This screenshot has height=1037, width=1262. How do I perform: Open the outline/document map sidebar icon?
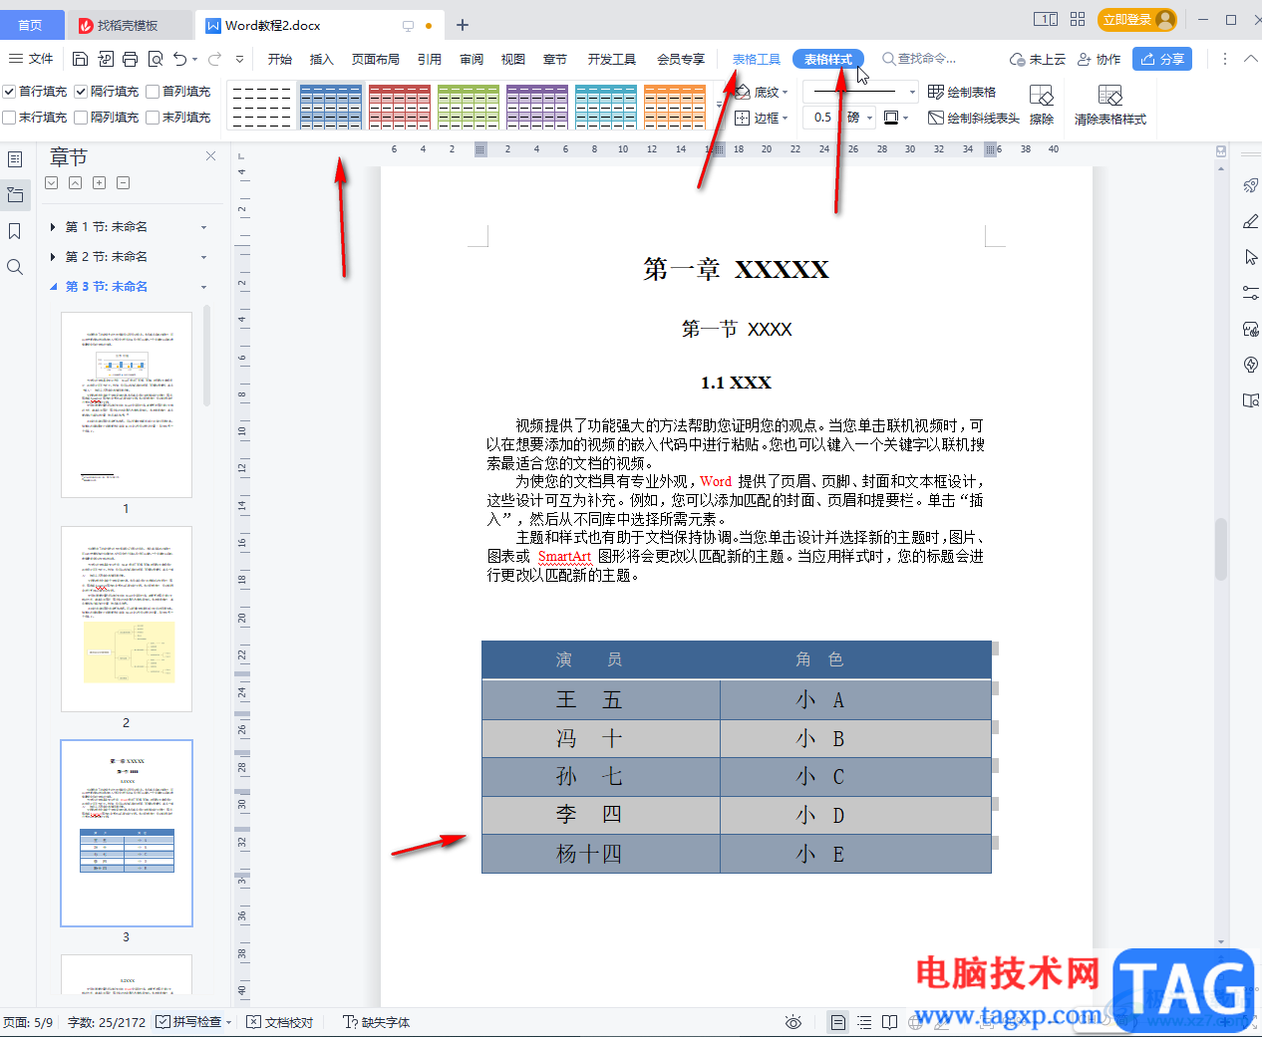click(x=15, y=159)
